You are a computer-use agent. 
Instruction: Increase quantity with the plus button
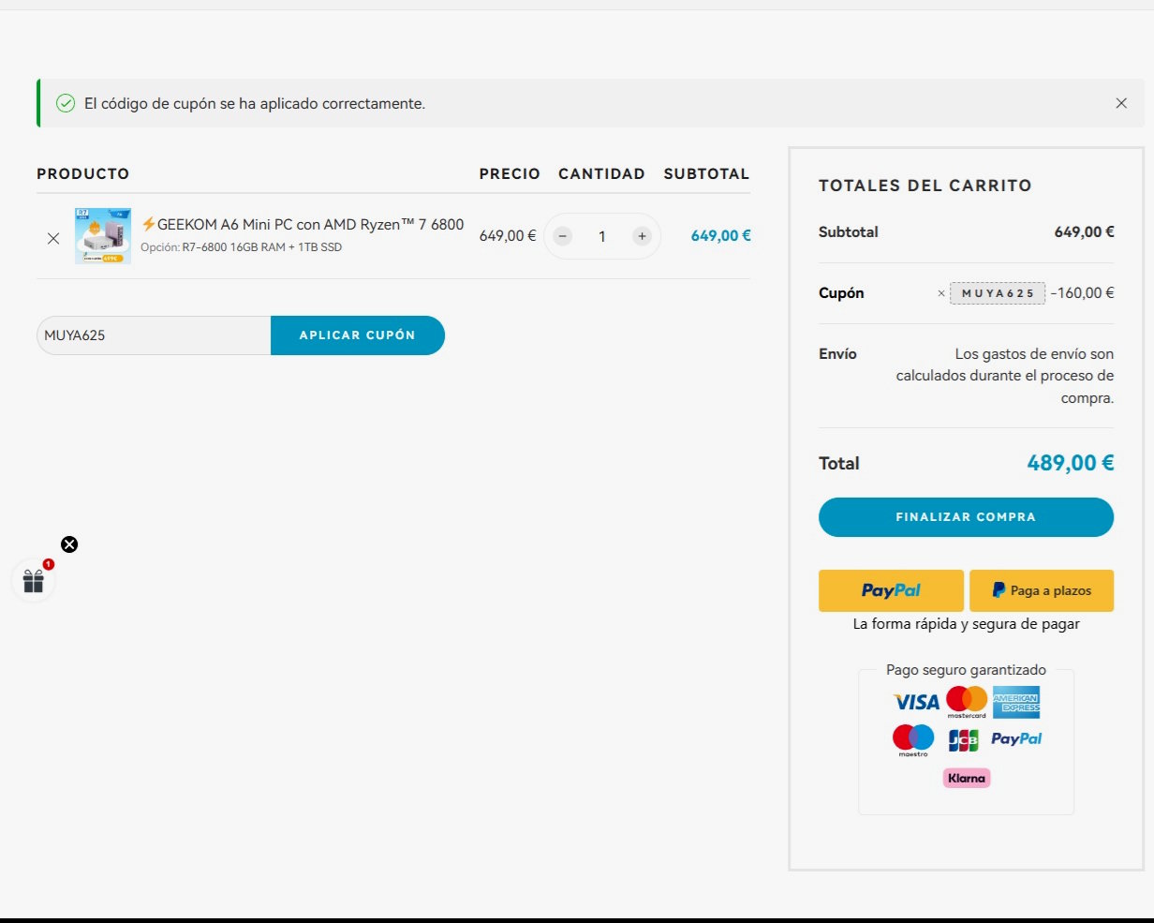(642, 236)
